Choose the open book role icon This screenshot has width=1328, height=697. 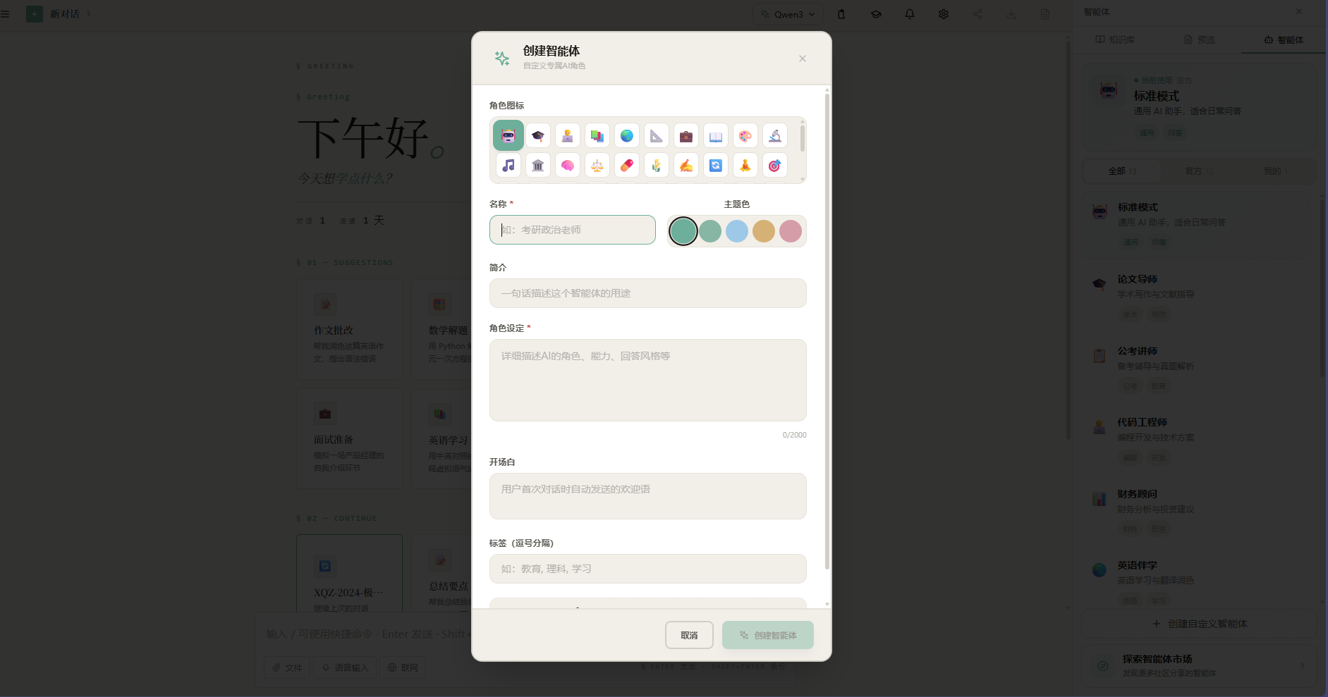tap(716, 135)
